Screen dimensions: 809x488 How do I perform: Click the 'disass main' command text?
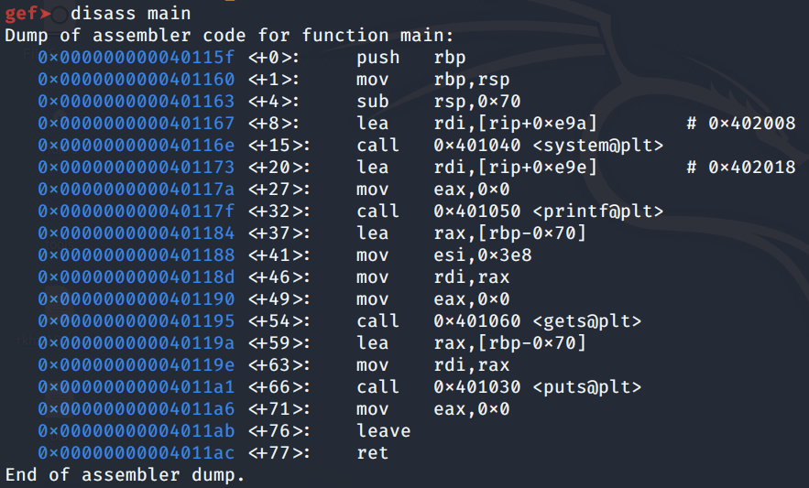(x=130, y=13)
